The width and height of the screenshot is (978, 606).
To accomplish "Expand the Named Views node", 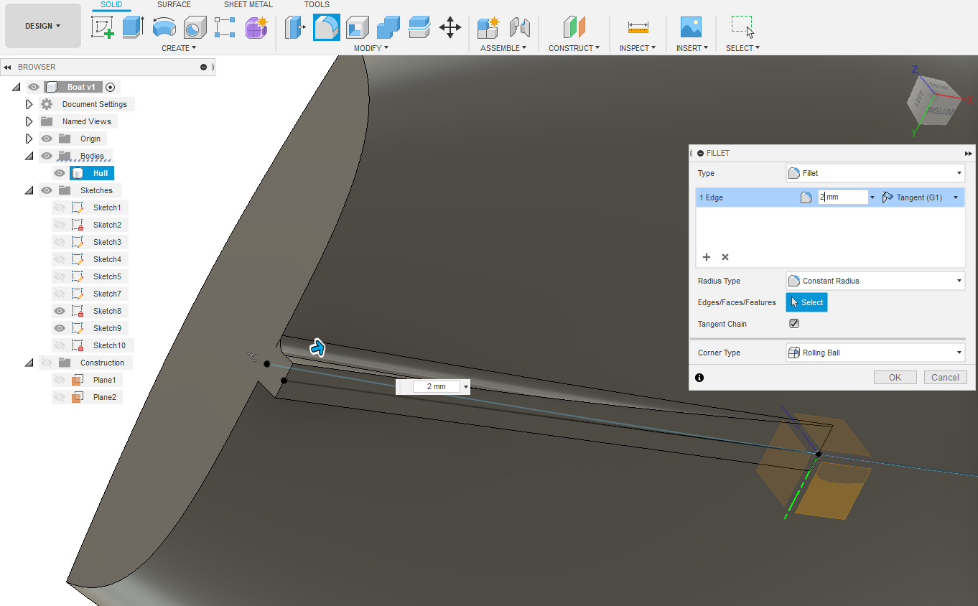I will (29, 121).
